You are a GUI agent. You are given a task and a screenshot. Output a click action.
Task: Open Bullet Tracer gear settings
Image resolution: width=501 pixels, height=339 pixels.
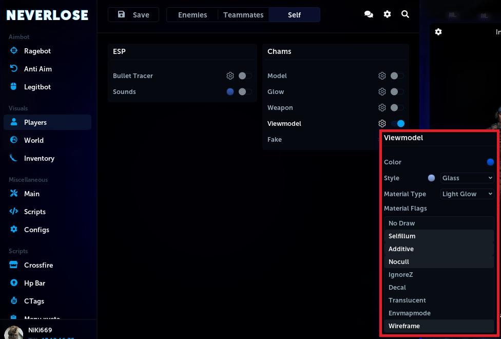230,76
